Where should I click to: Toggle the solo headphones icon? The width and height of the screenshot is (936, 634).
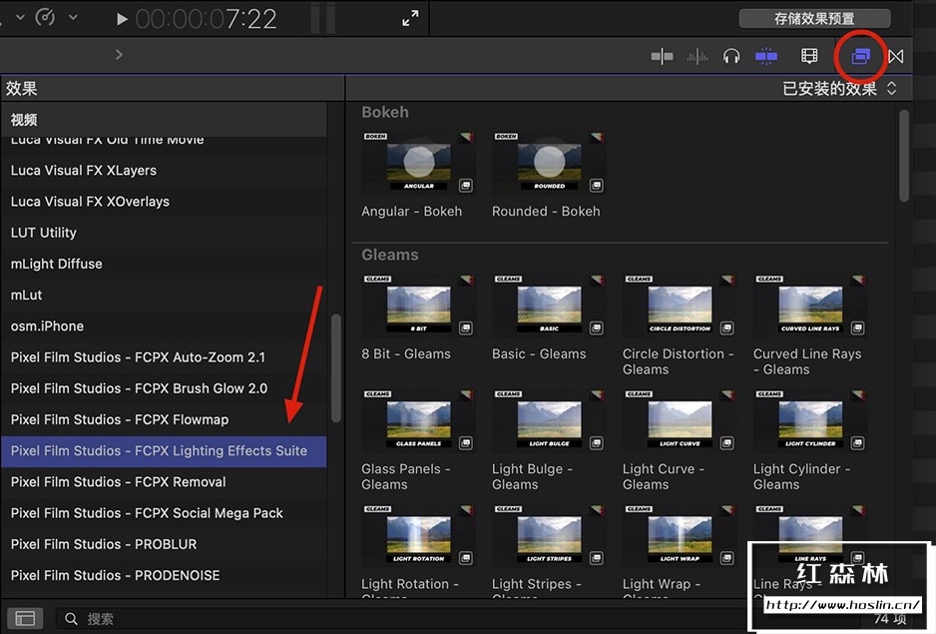point(731,57)
